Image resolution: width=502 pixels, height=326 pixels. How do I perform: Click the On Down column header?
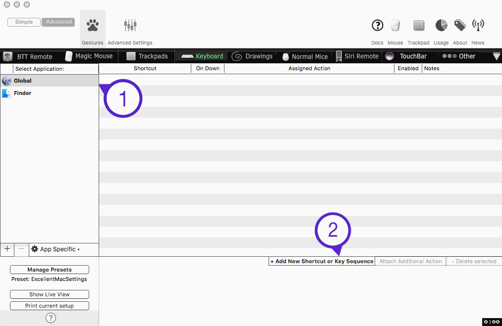(208, 68)
